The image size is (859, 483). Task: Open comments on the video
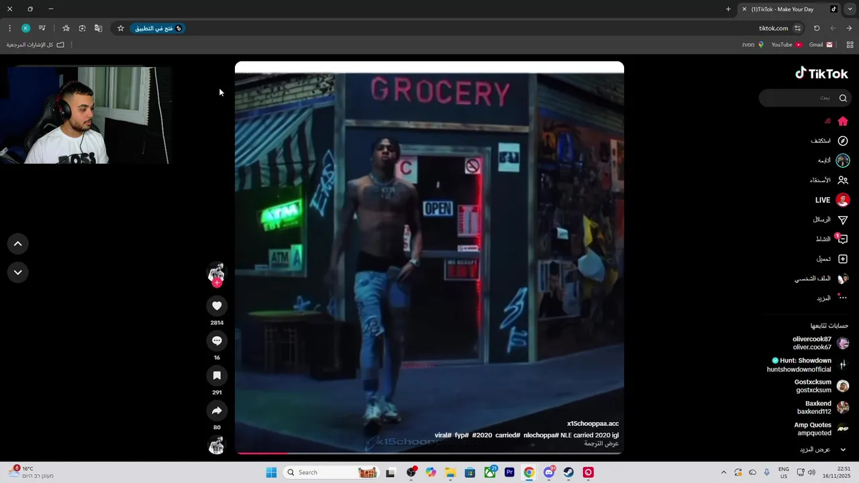click(x=217, y=341)
